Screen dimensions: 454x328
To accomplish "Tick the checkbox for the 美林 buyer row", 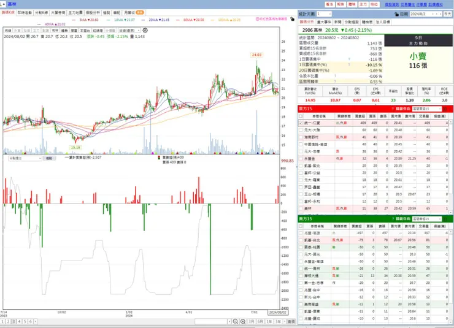I will tap(301, 208).
